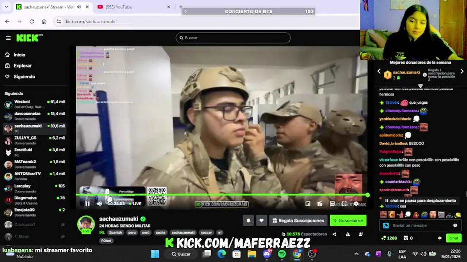467x262 pixels.
Task: Send message with the Chat button
Action: 454,238
